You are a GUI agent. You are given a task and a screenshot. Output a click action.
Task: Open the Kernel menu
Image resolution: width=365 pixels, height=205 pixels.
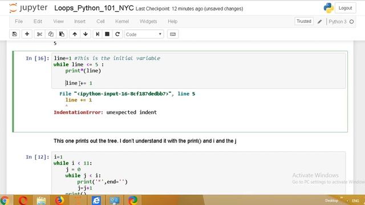[122, 22]
